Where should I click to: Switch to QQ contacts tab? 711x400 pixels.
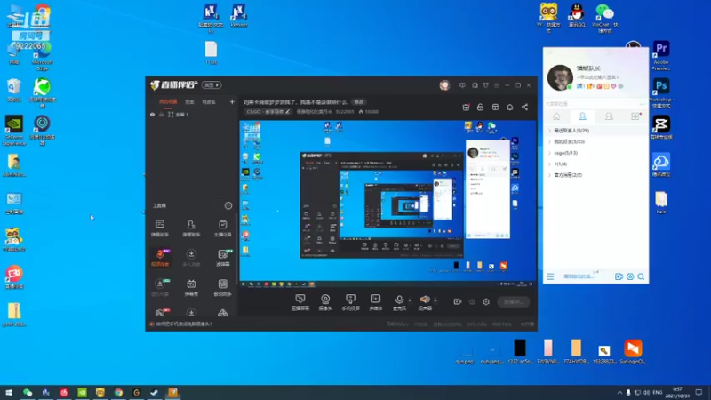click(583, 116)
